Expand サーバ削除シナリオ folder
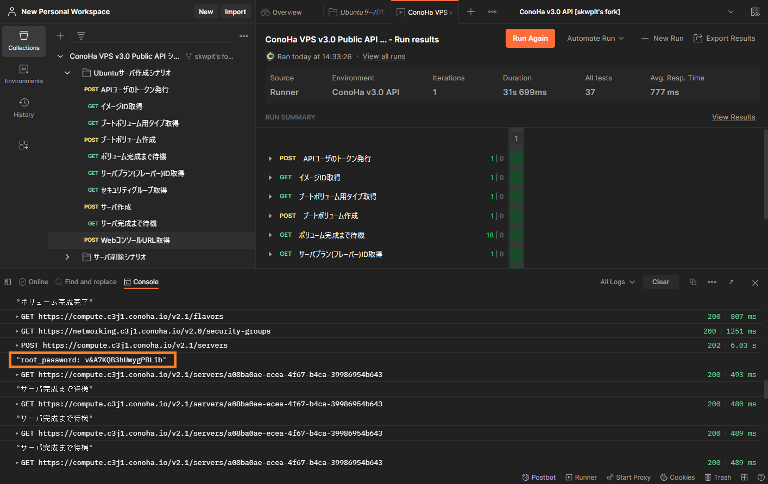Screen dimensions: 768x484 [67, 257]
